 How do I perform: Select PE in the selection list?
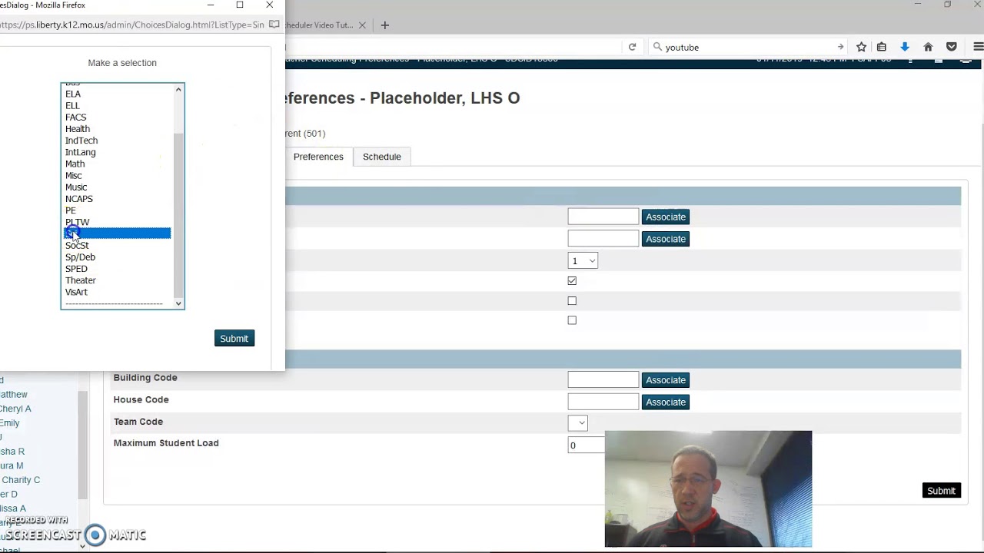(x=71, y=210)
